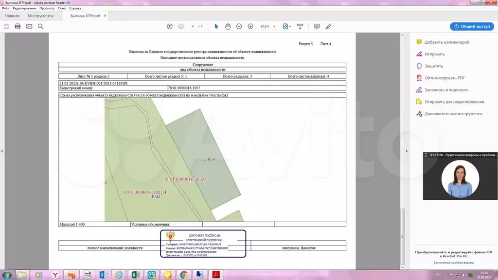Image resolution: width=498 pixels, height=280 pixels.
Task: Switch to the Инструменты tab
Action: coord(41,16)
